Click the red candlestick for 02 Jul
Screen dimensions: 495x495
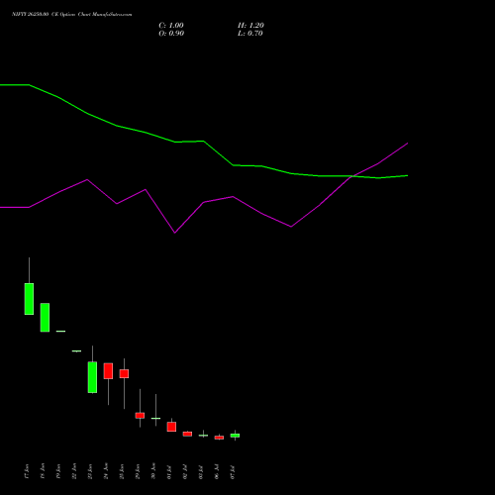[x=187, y=434]
